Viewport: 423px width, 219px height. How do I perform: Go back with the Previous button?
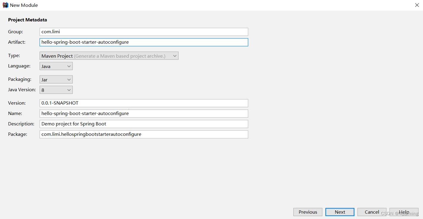(308, 212)
